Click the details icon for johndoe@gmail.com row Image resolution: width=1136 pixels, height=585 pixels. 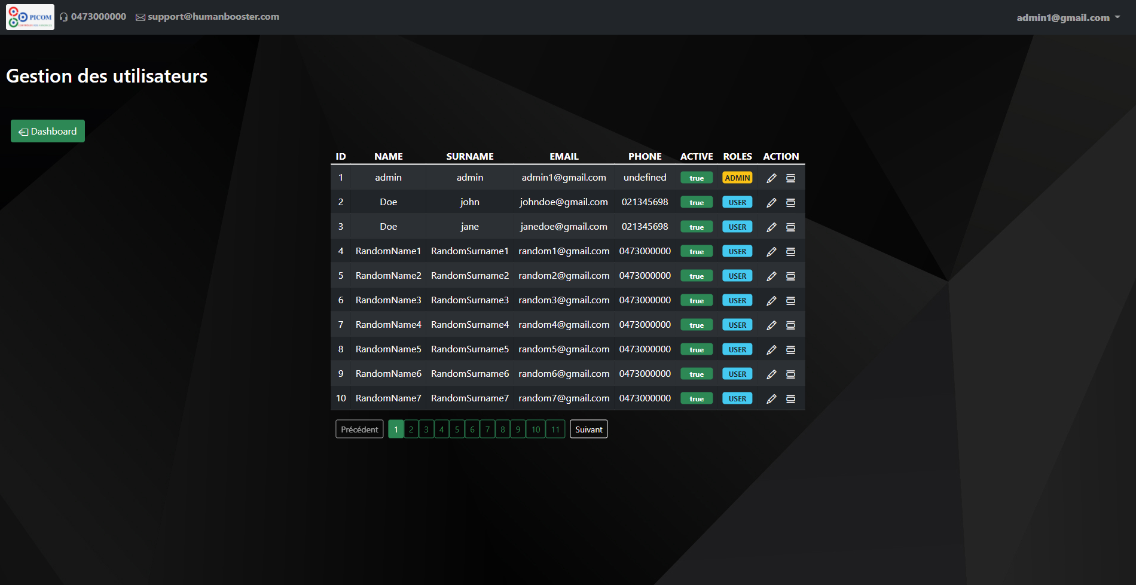pos(790,203)
